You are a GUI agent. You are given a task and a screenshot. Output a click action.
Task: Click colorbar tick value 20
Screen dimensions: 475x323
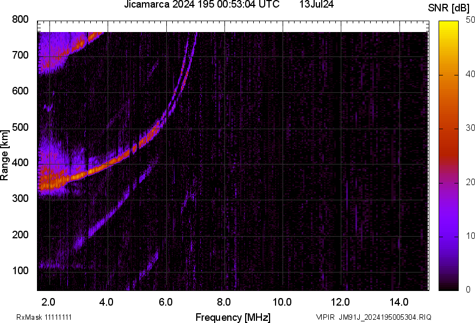pyautogui.click(x=470, y=182)
